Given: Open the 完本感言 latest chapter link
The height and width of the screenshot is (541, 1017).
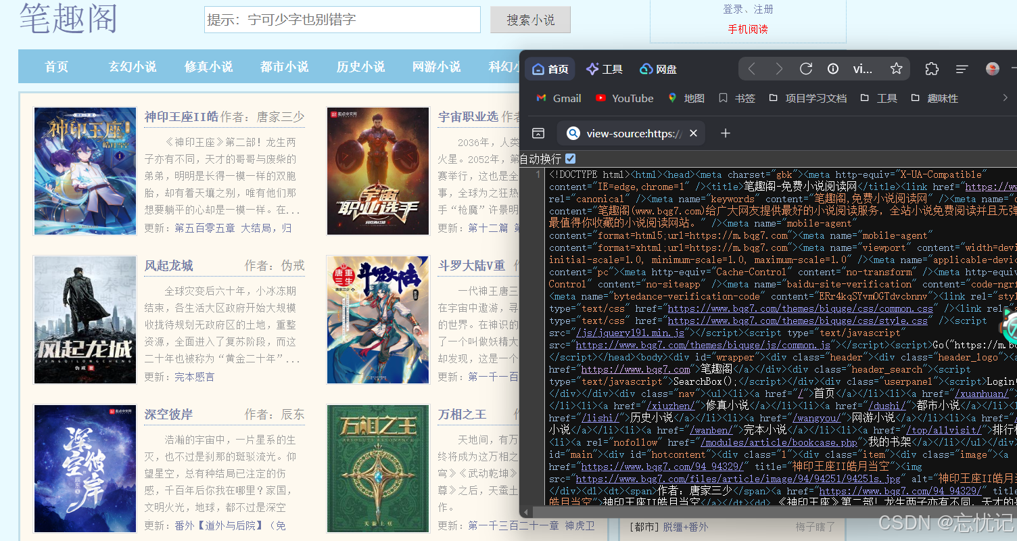Looking at the screenshot, I should coord(195,377).
